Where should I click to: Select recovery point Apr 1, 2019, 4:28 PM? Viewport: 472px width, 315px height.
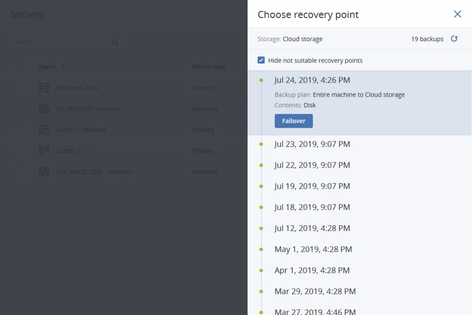(312, 270)
